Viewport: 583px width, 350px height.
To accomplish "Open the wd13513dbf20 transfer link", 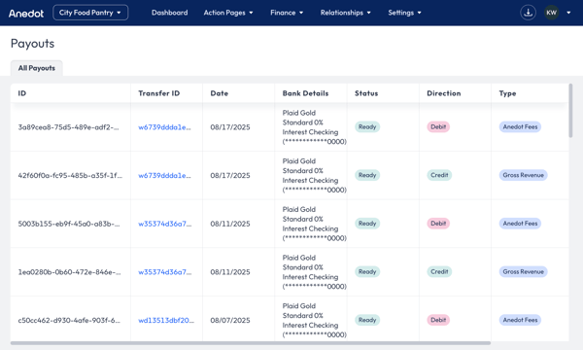I will click(166, 320).
